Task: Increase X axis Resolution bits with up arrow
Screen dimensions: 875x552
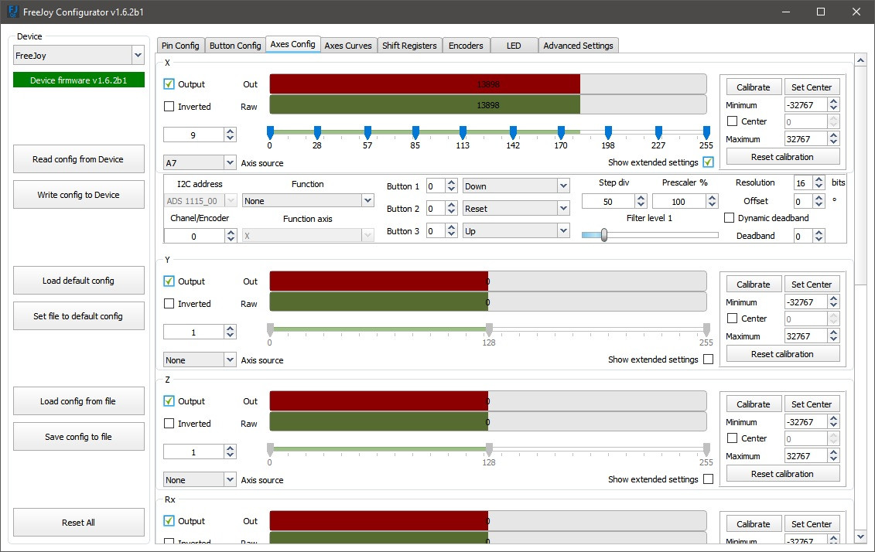Action: pos(819,179)
